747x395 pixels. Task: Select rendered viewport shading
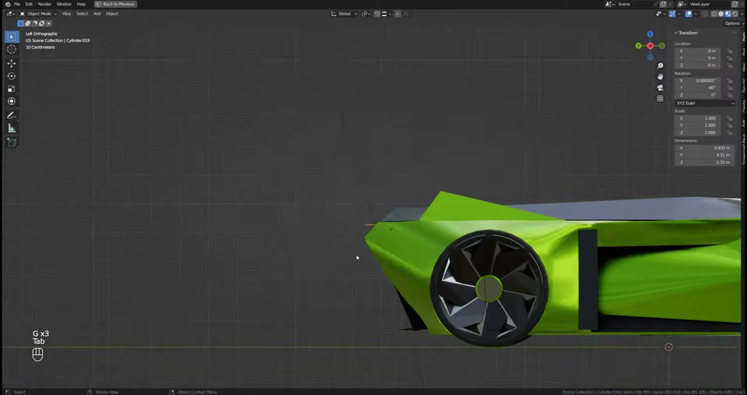[x=735, y=14]
